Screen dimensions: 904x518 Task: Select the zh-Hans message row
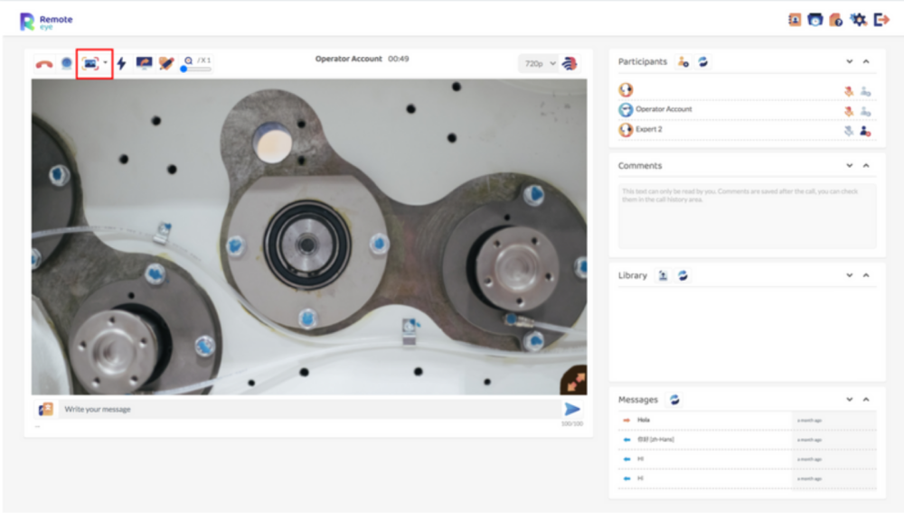click(x=748, y=439)
